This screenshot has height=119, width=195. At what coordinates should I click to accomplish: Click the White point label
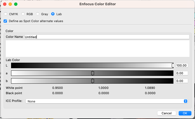pos(14,88)
